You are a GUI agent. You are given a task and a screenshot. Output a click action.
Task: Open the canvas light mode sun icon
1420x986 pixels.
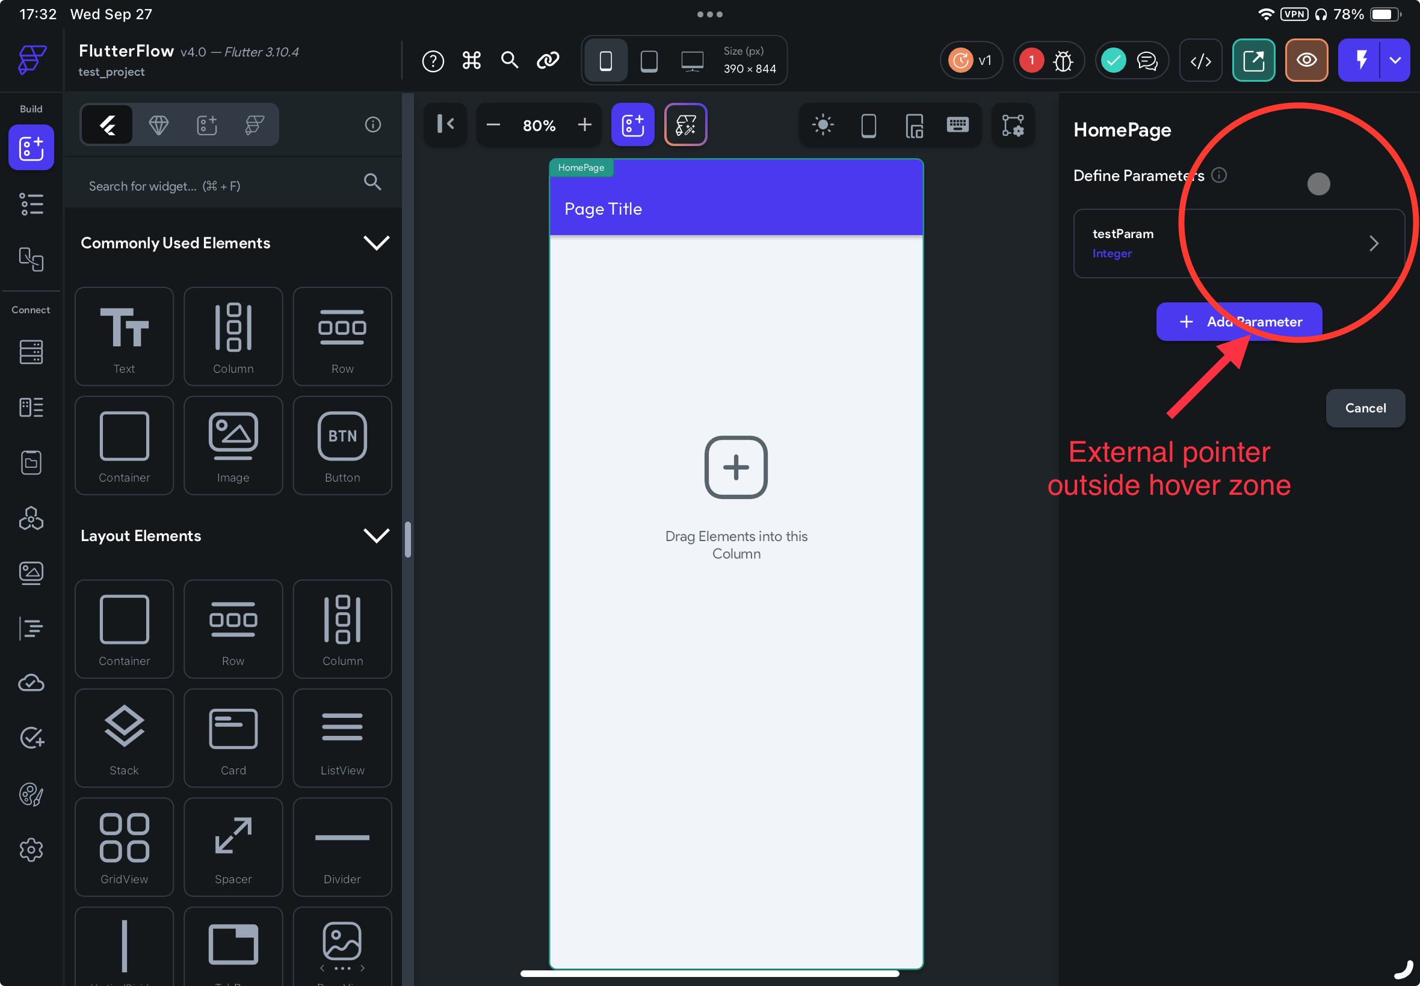[823, 125]
